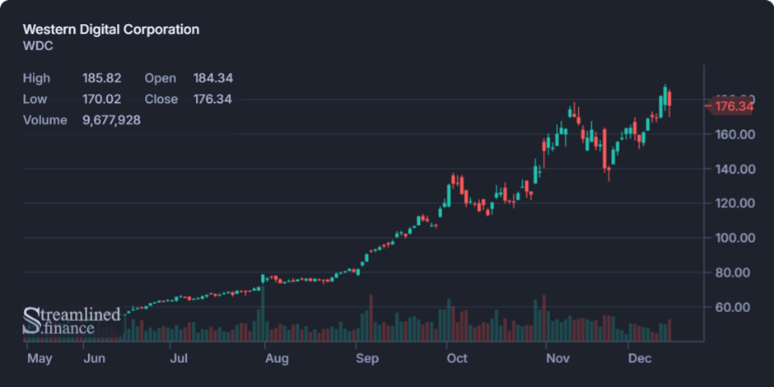Screen dimensions: 774x387
Task: Click the 100.00 price axis label
Action: 735,238
